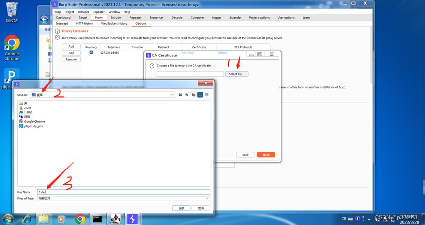
Task: Open the Java application taskbar icon
Action: click(x=116, y=219)
